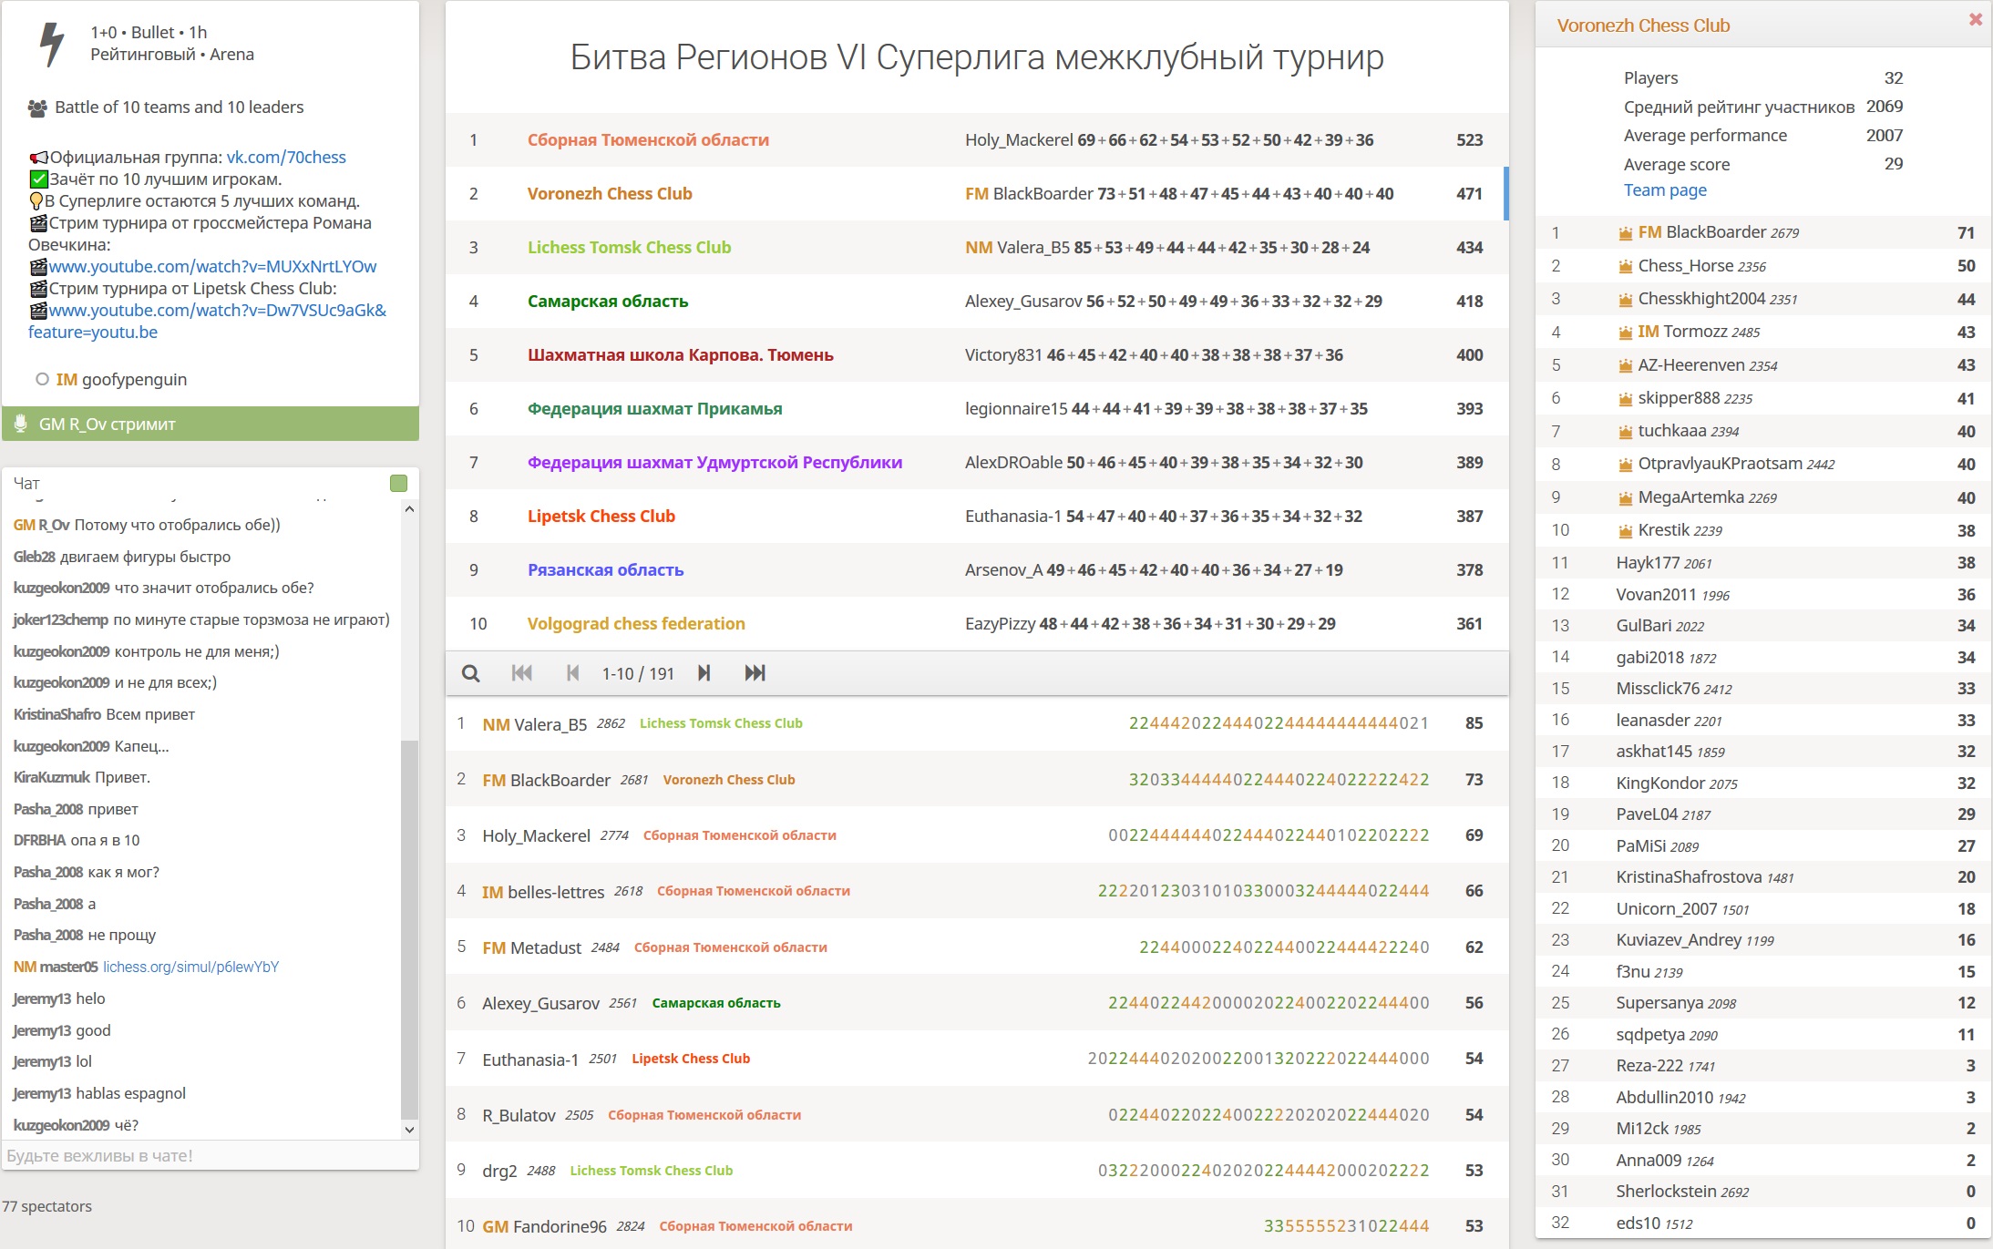
Task: Open NM Valera_B5 player standing row
Action: (x=977, y=723)
